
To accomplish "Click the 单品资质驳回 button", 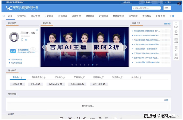I will coord(99,84).
